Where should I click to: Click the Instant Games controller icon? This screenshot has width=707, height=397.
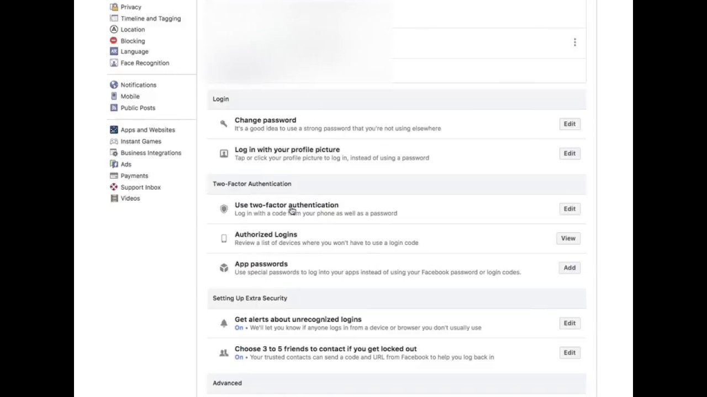114,142
